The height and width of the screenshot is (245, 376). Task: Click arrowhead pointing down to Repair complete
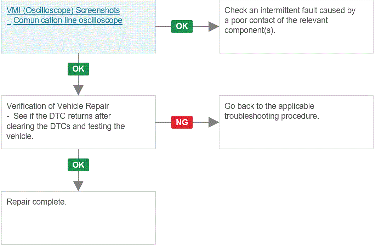(x=78, y=186)
